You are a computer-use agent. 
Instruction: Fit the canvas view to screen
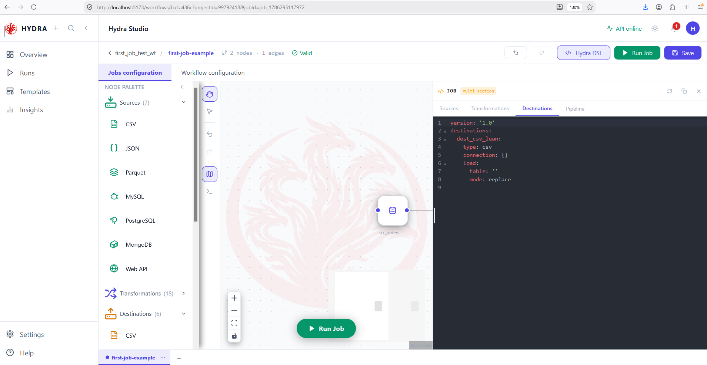[234, 323]
